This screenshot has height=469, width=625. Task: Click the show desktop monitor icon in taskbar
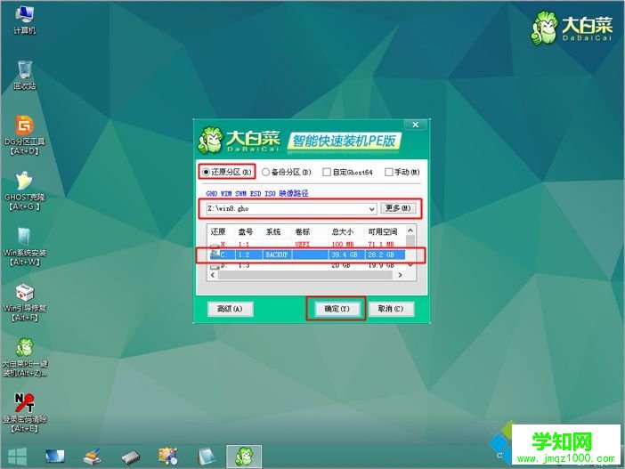point(54,457)
